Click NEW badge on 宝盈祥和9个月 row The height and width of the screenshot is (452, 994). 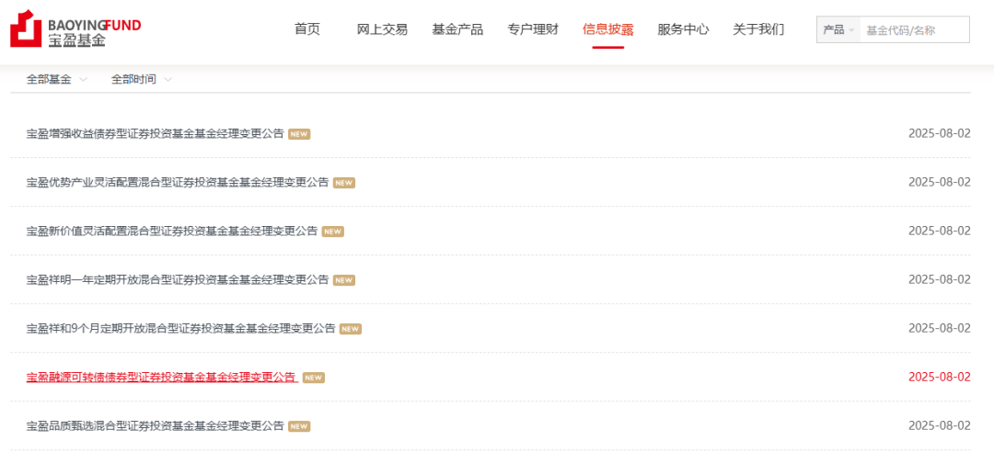point(351,329)
